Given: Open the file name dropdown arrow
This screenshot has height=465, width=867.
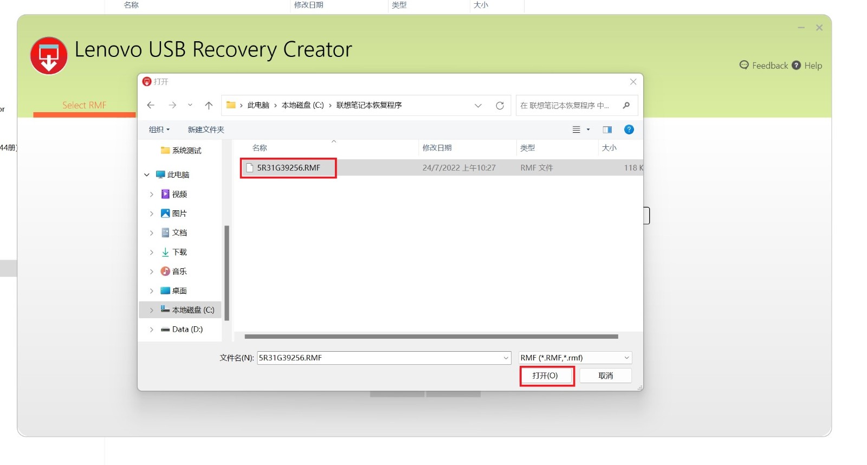Looking at the screenshot, I should click(506, 358).
